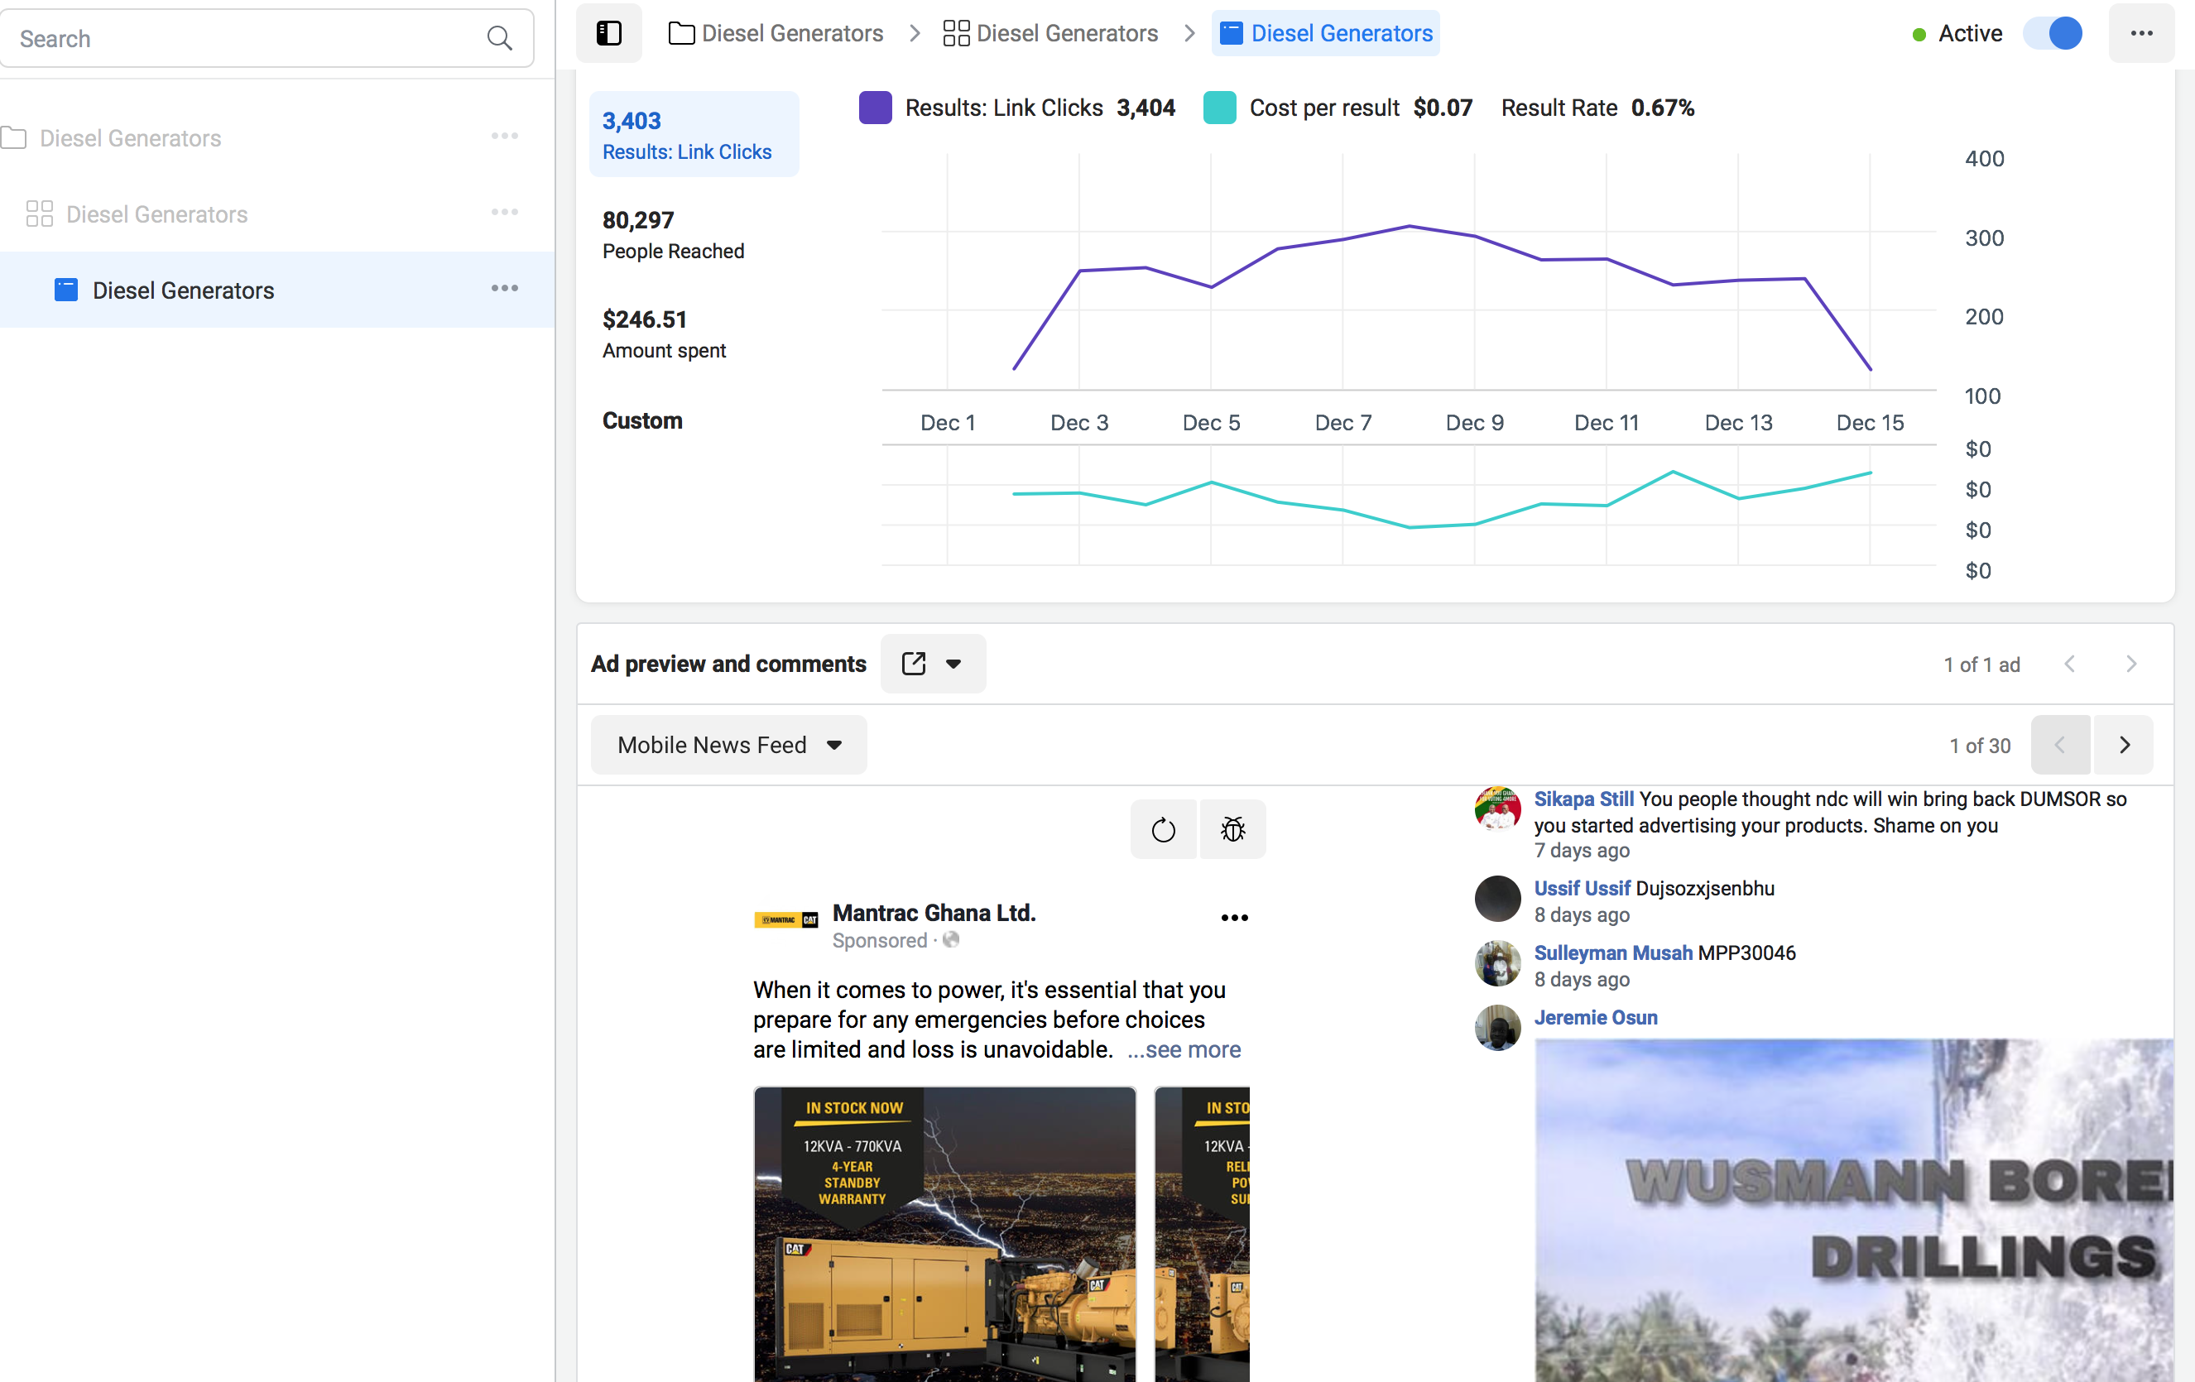Open Ussif Ussif commenter profile

click(x=1582, y=888)
